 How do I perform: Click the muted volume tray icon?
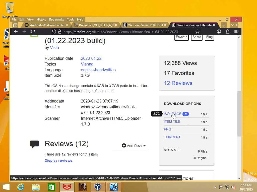pos(233,187)
